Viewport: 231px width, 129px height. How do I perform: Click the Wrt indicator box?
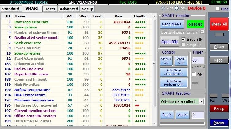coord(225,96)
